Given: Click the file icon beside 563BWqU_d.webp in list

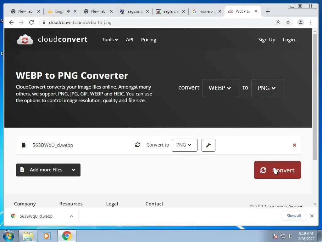Looking at the screenshot, I should [x=24, y=145].
